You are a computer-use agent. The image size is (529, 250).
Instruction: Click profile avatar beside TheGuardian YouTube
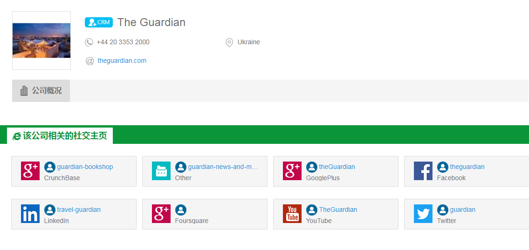click(312, 210)
